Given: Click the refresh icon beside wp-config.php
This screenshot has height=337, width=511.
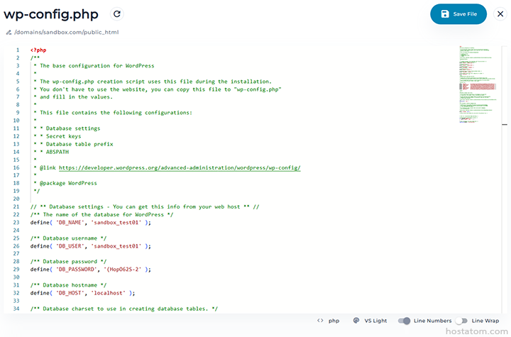Looking at the screenshot, I should (x=117, y=13).
